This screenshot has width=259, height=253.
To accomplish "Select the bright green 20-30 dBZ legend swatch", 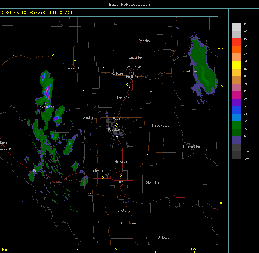I will pos(236,125).
